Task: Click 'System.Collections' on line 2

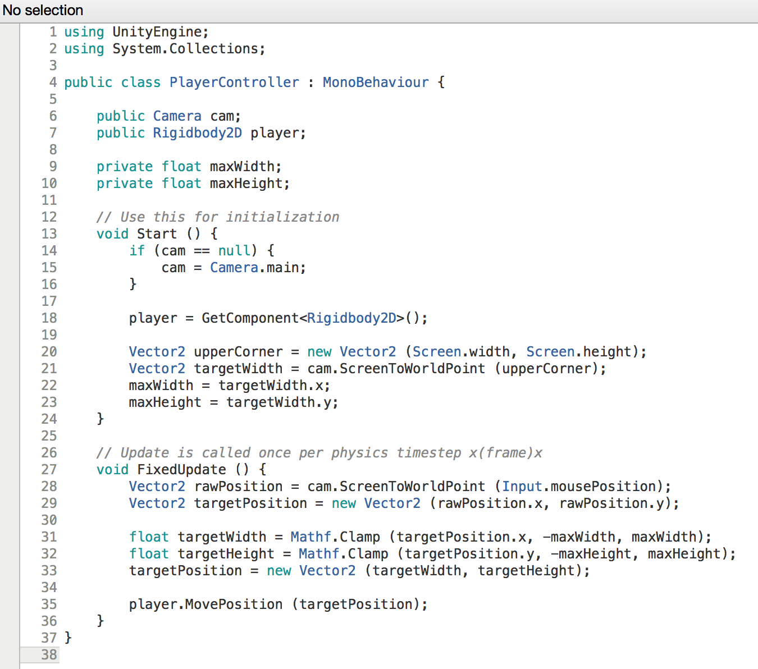Action: 185,49
